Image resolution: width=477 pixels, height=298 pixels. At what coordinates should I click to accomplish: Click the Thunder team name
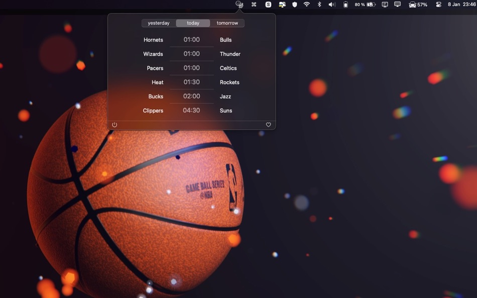230,54
